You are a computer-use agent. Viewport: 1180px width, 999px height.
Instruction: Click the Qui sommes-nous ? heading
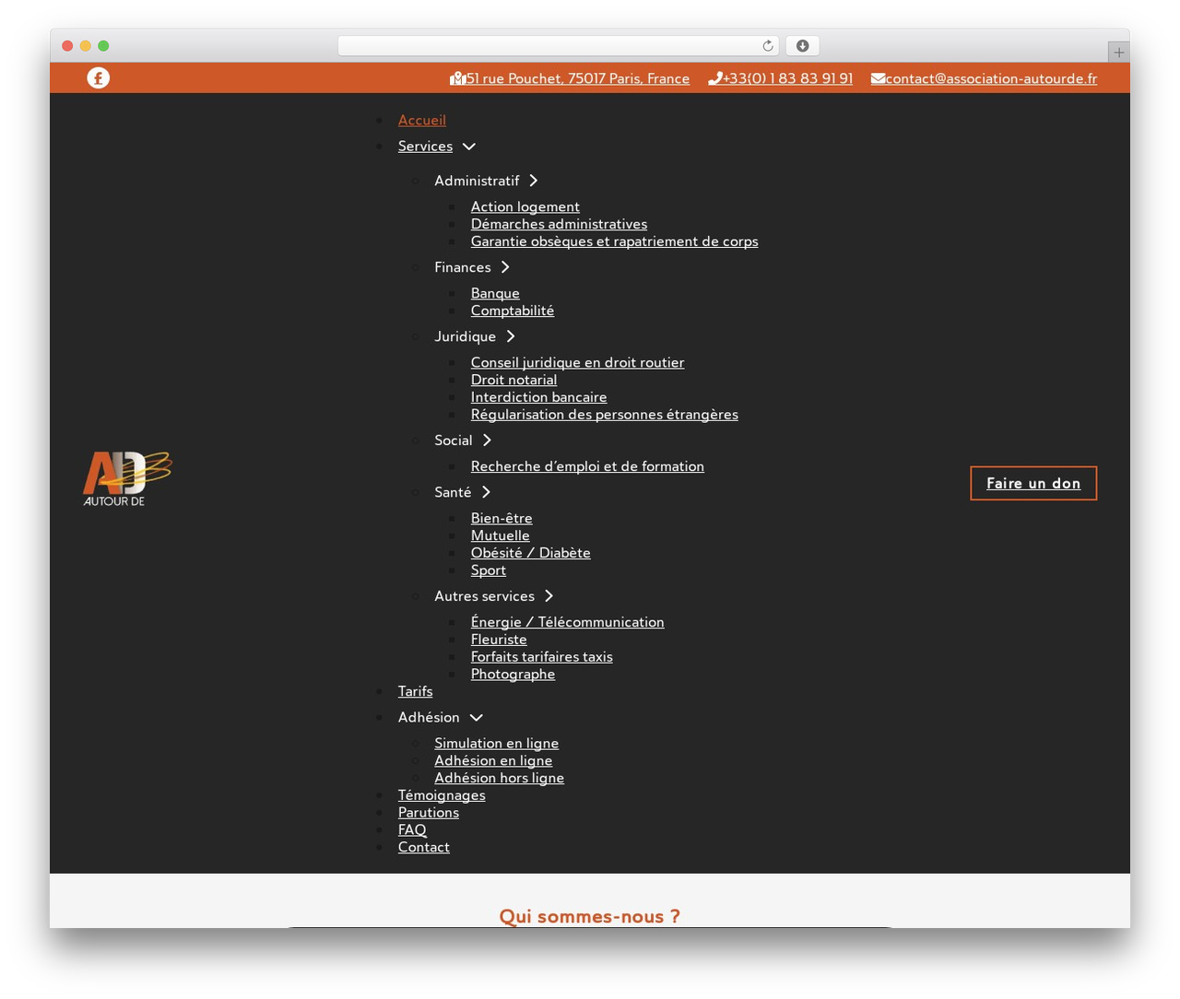(x=590, y=917)
